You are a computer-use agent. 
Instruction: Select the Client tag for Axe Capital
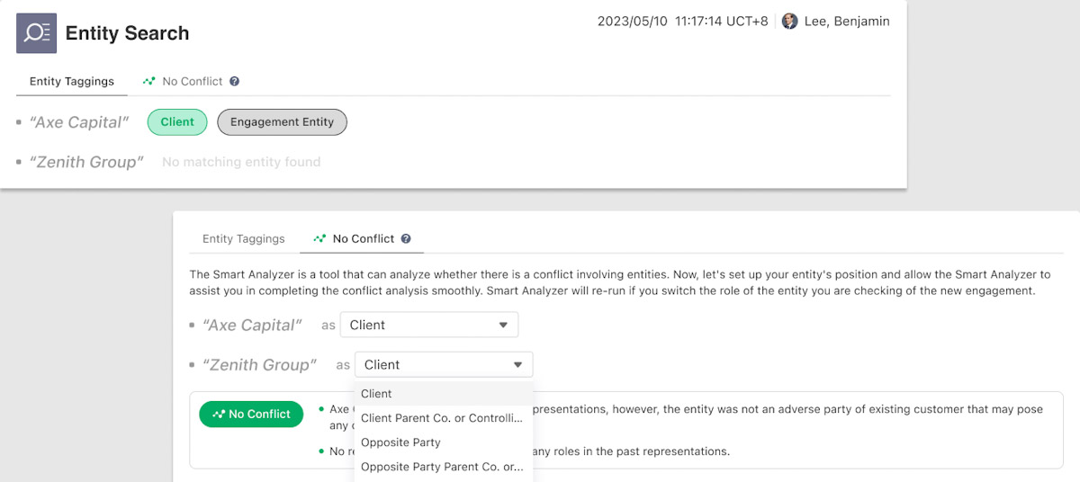coord(177,122)
